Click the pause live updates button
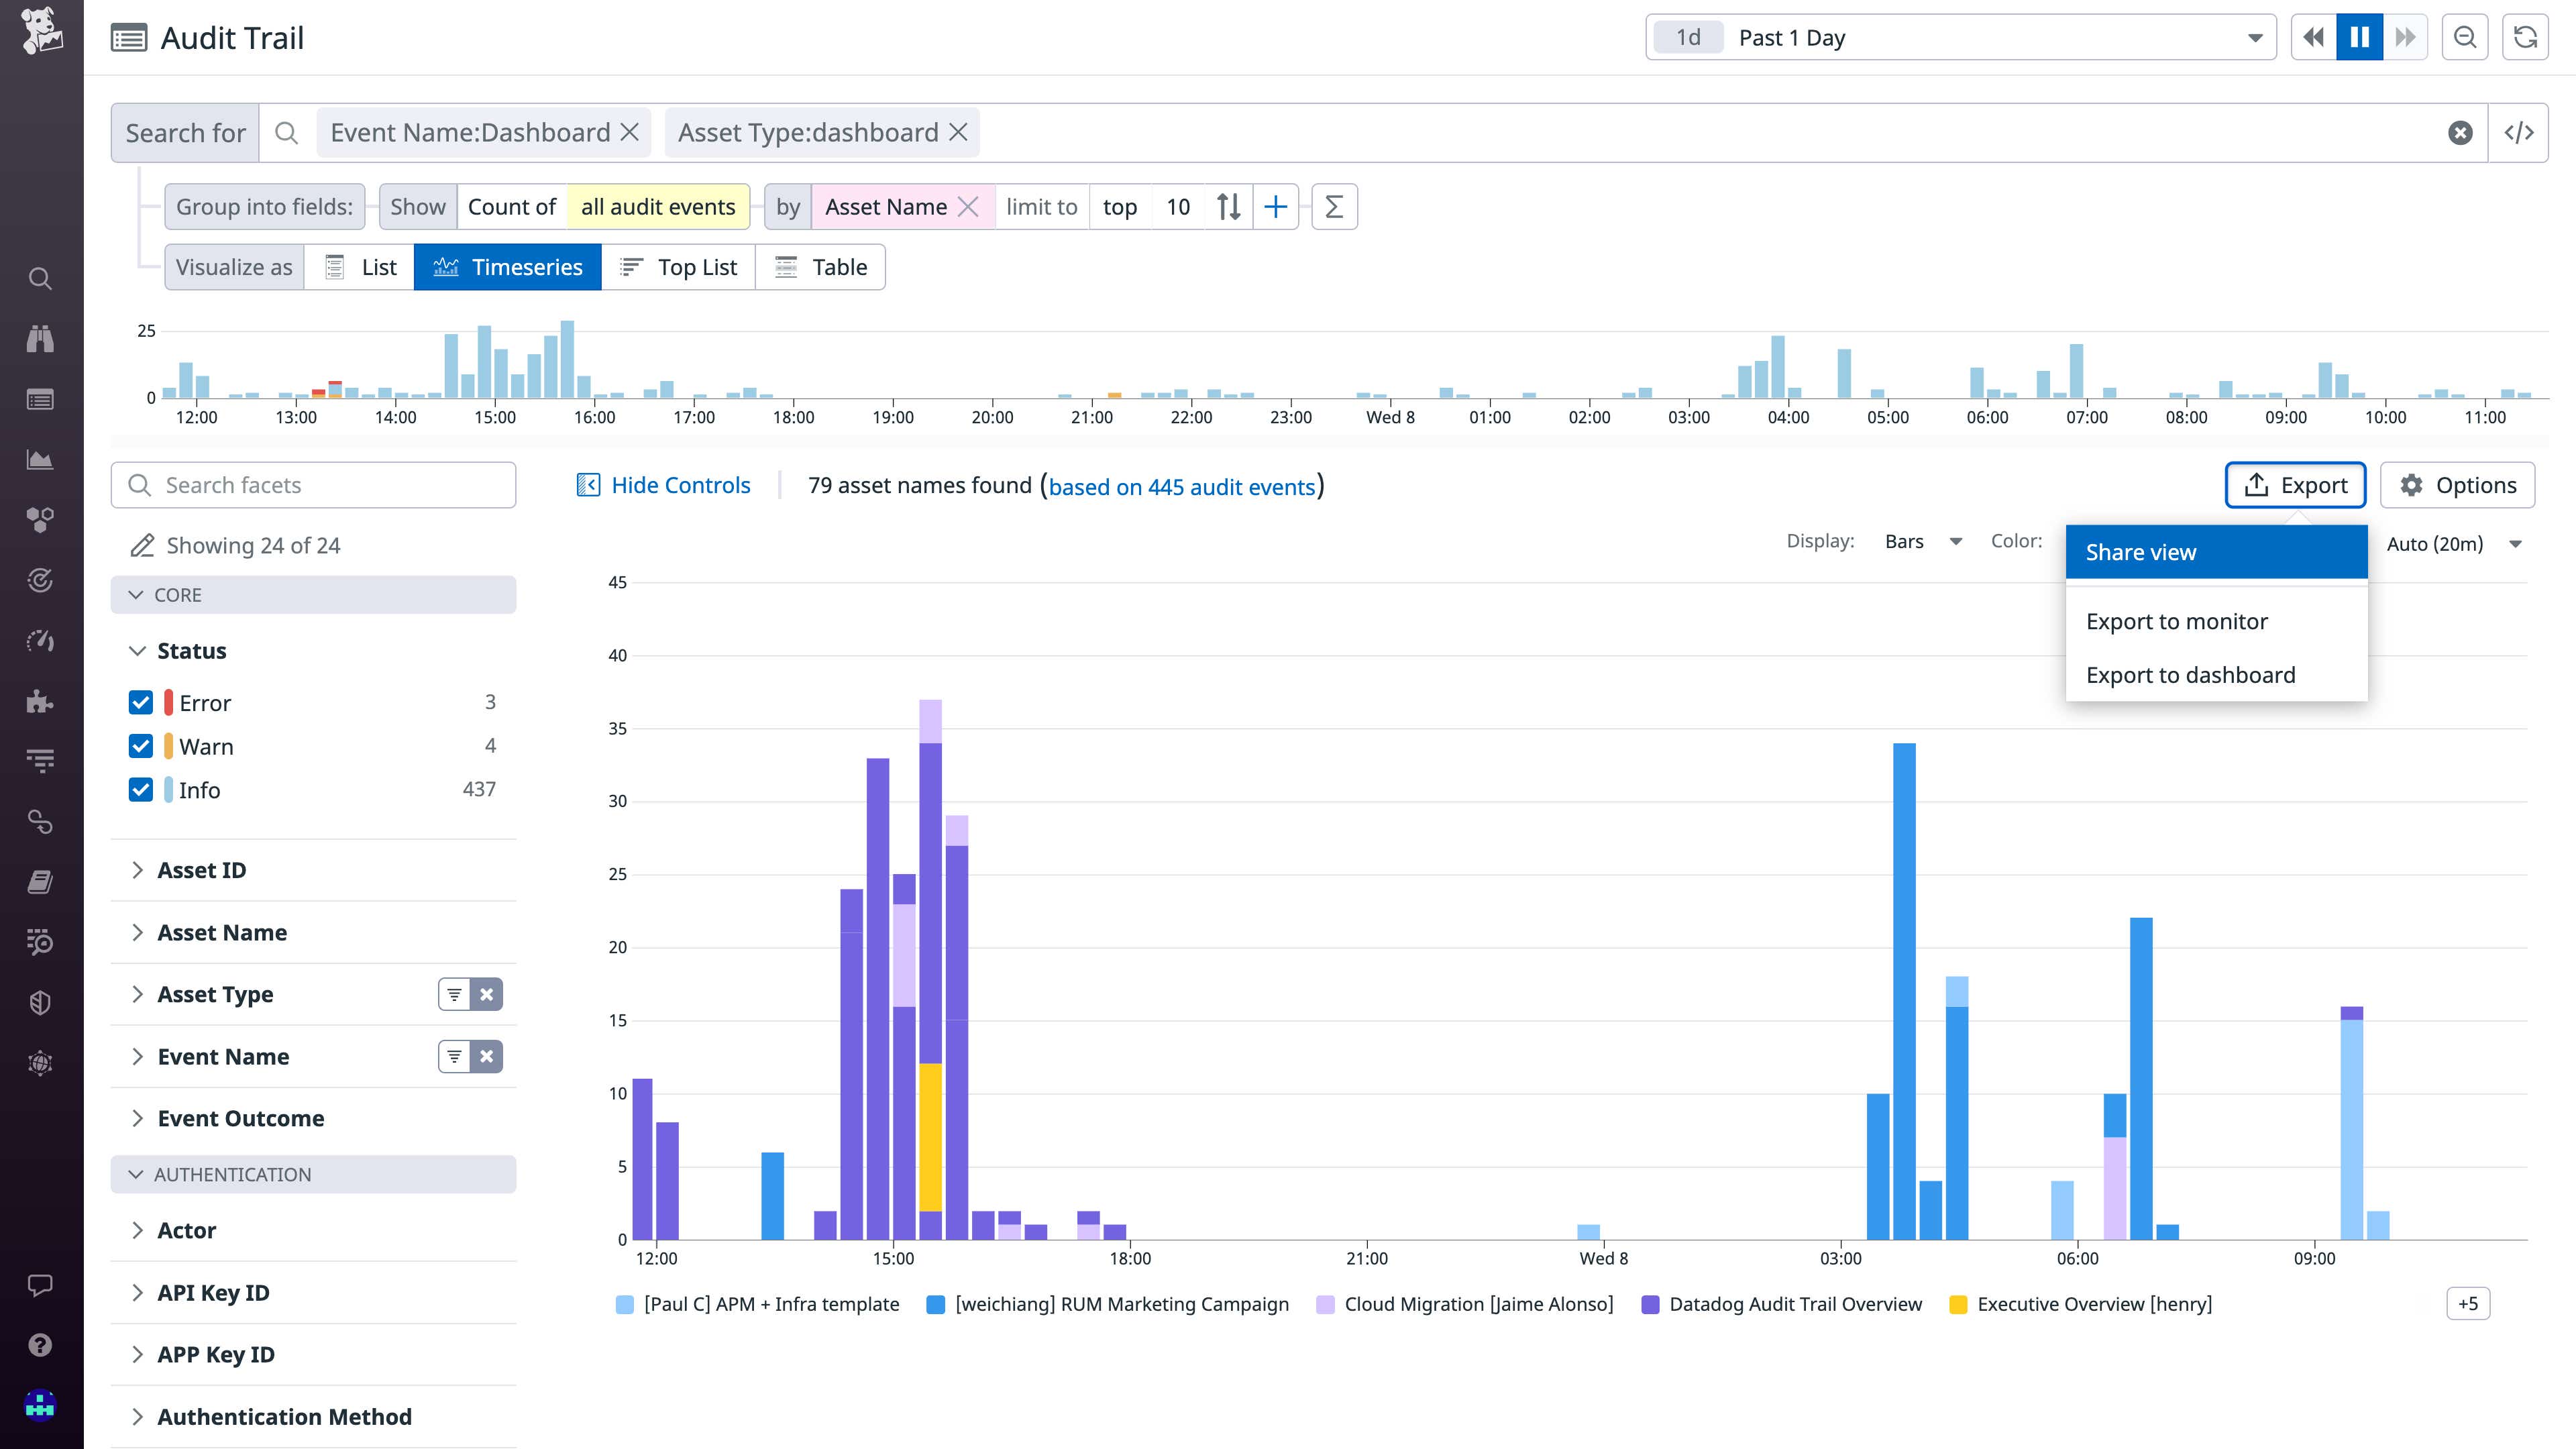Viewport: 2576px width, 1449px height. [x=2359, y=37]
